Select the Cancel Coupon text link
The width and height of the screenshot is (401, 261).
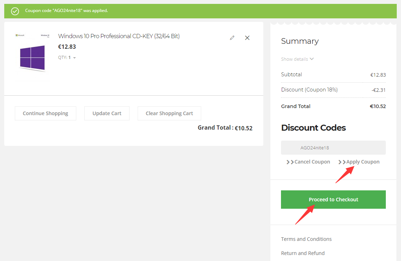[312, 162]
